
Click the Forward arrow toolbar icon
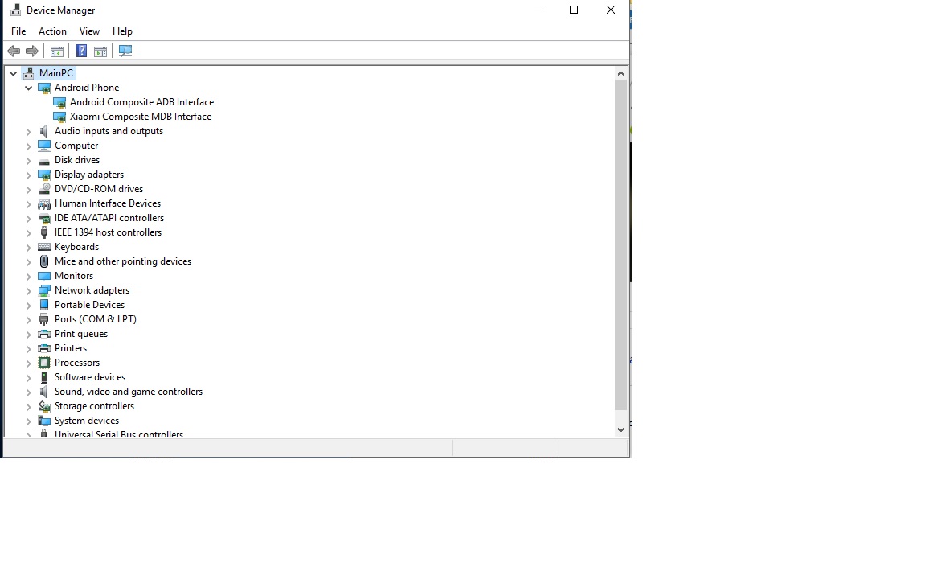point(32,51)
